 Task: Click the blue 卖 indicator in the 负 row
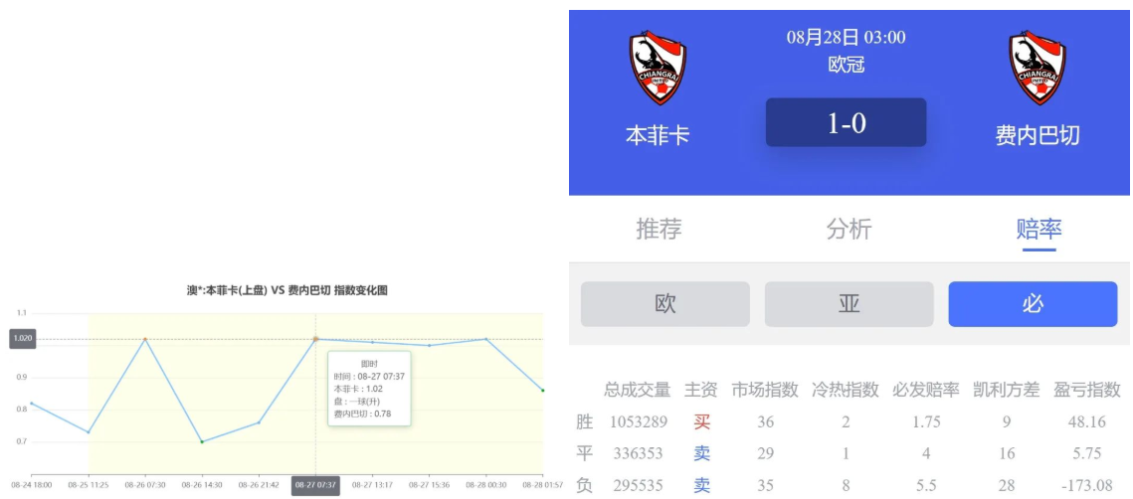(702, 485)
